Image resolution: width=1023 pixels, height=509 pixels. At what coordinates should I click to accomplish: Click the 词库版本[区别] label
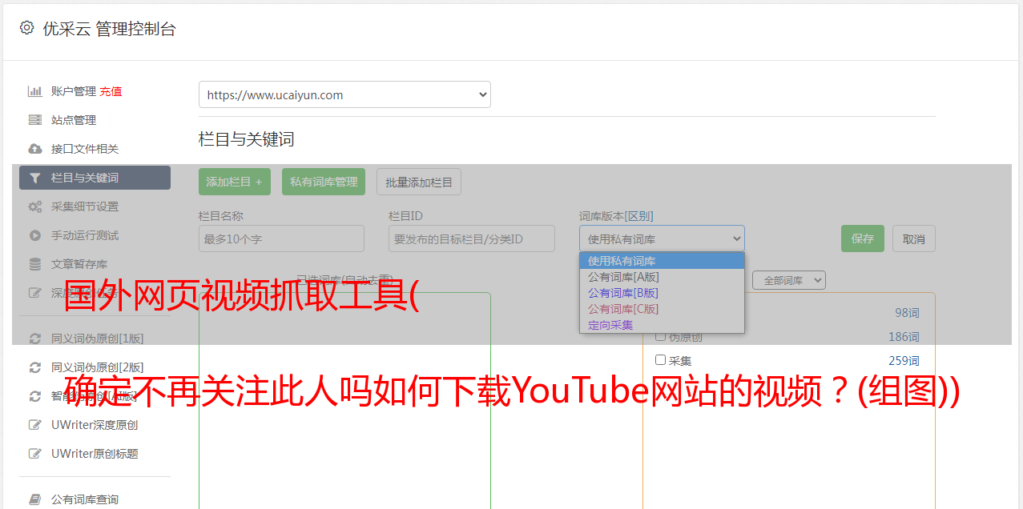[x=616, y=216]
